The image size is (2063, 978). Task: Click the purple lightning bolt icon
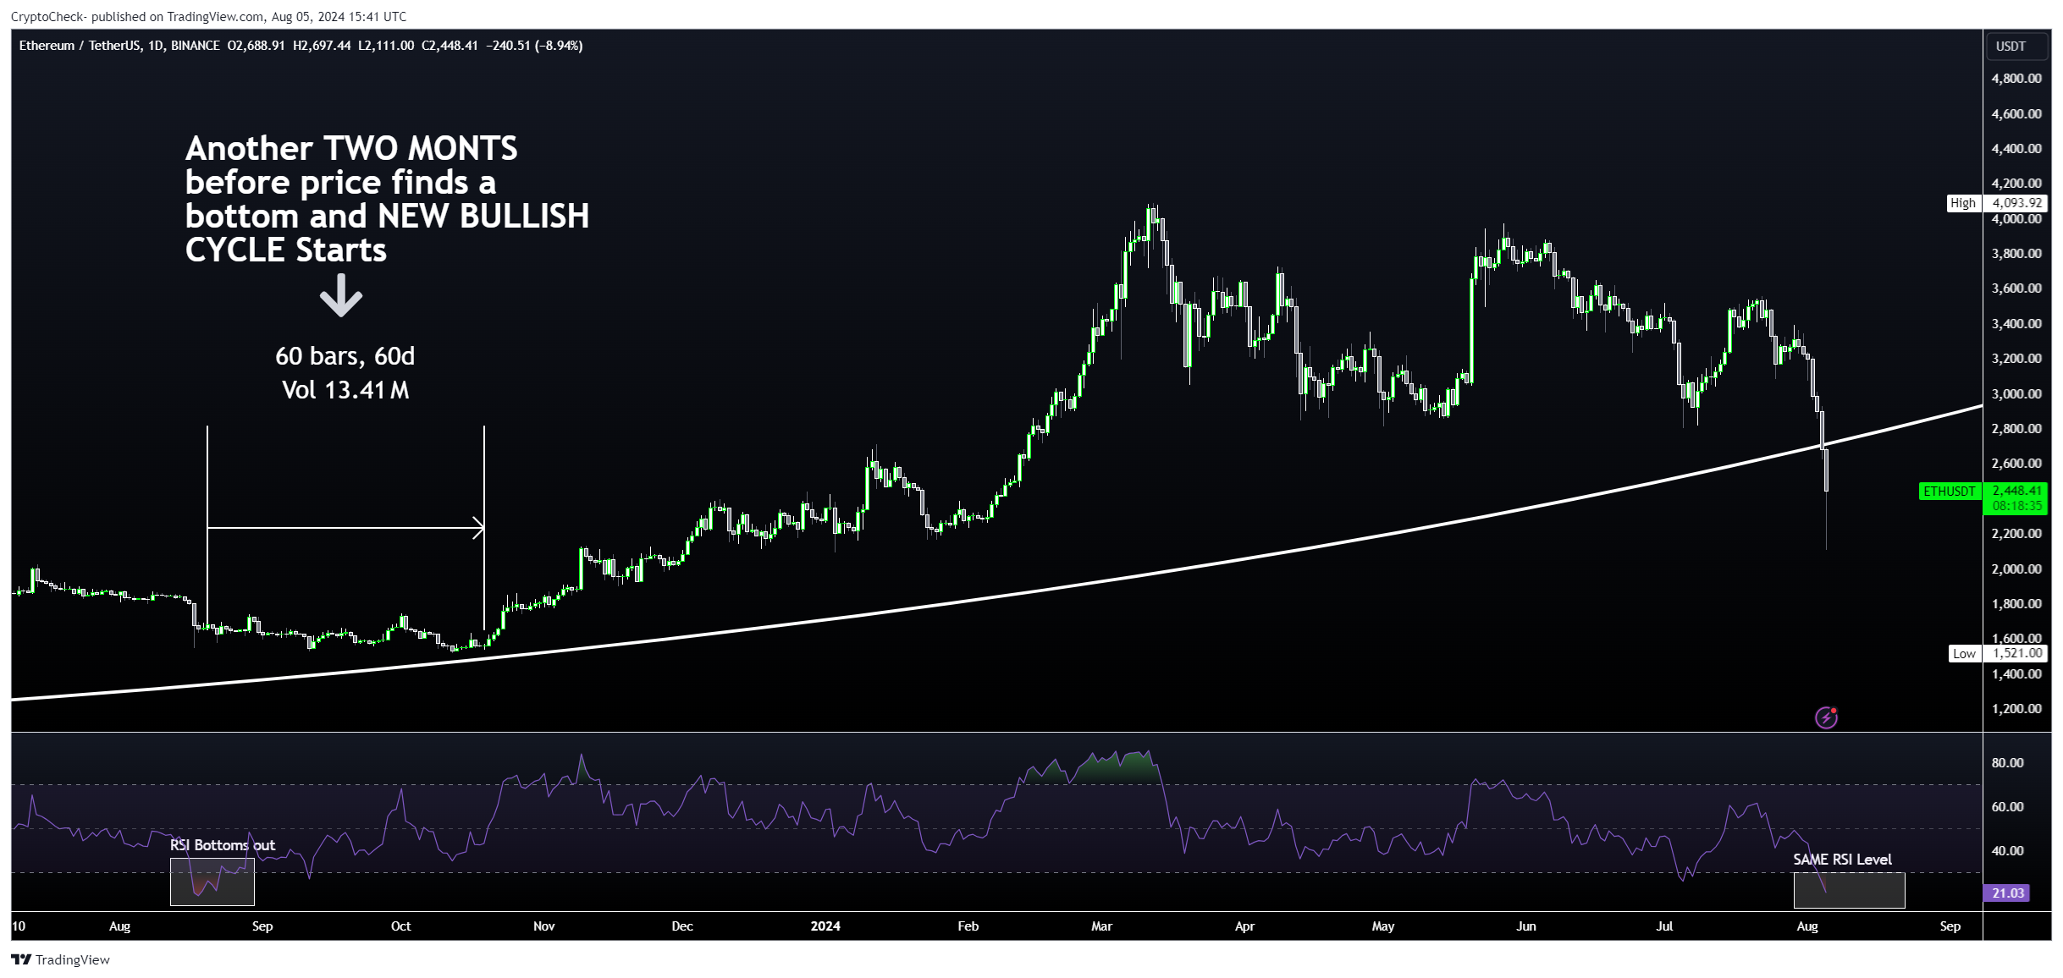[x=1826, y=717]
